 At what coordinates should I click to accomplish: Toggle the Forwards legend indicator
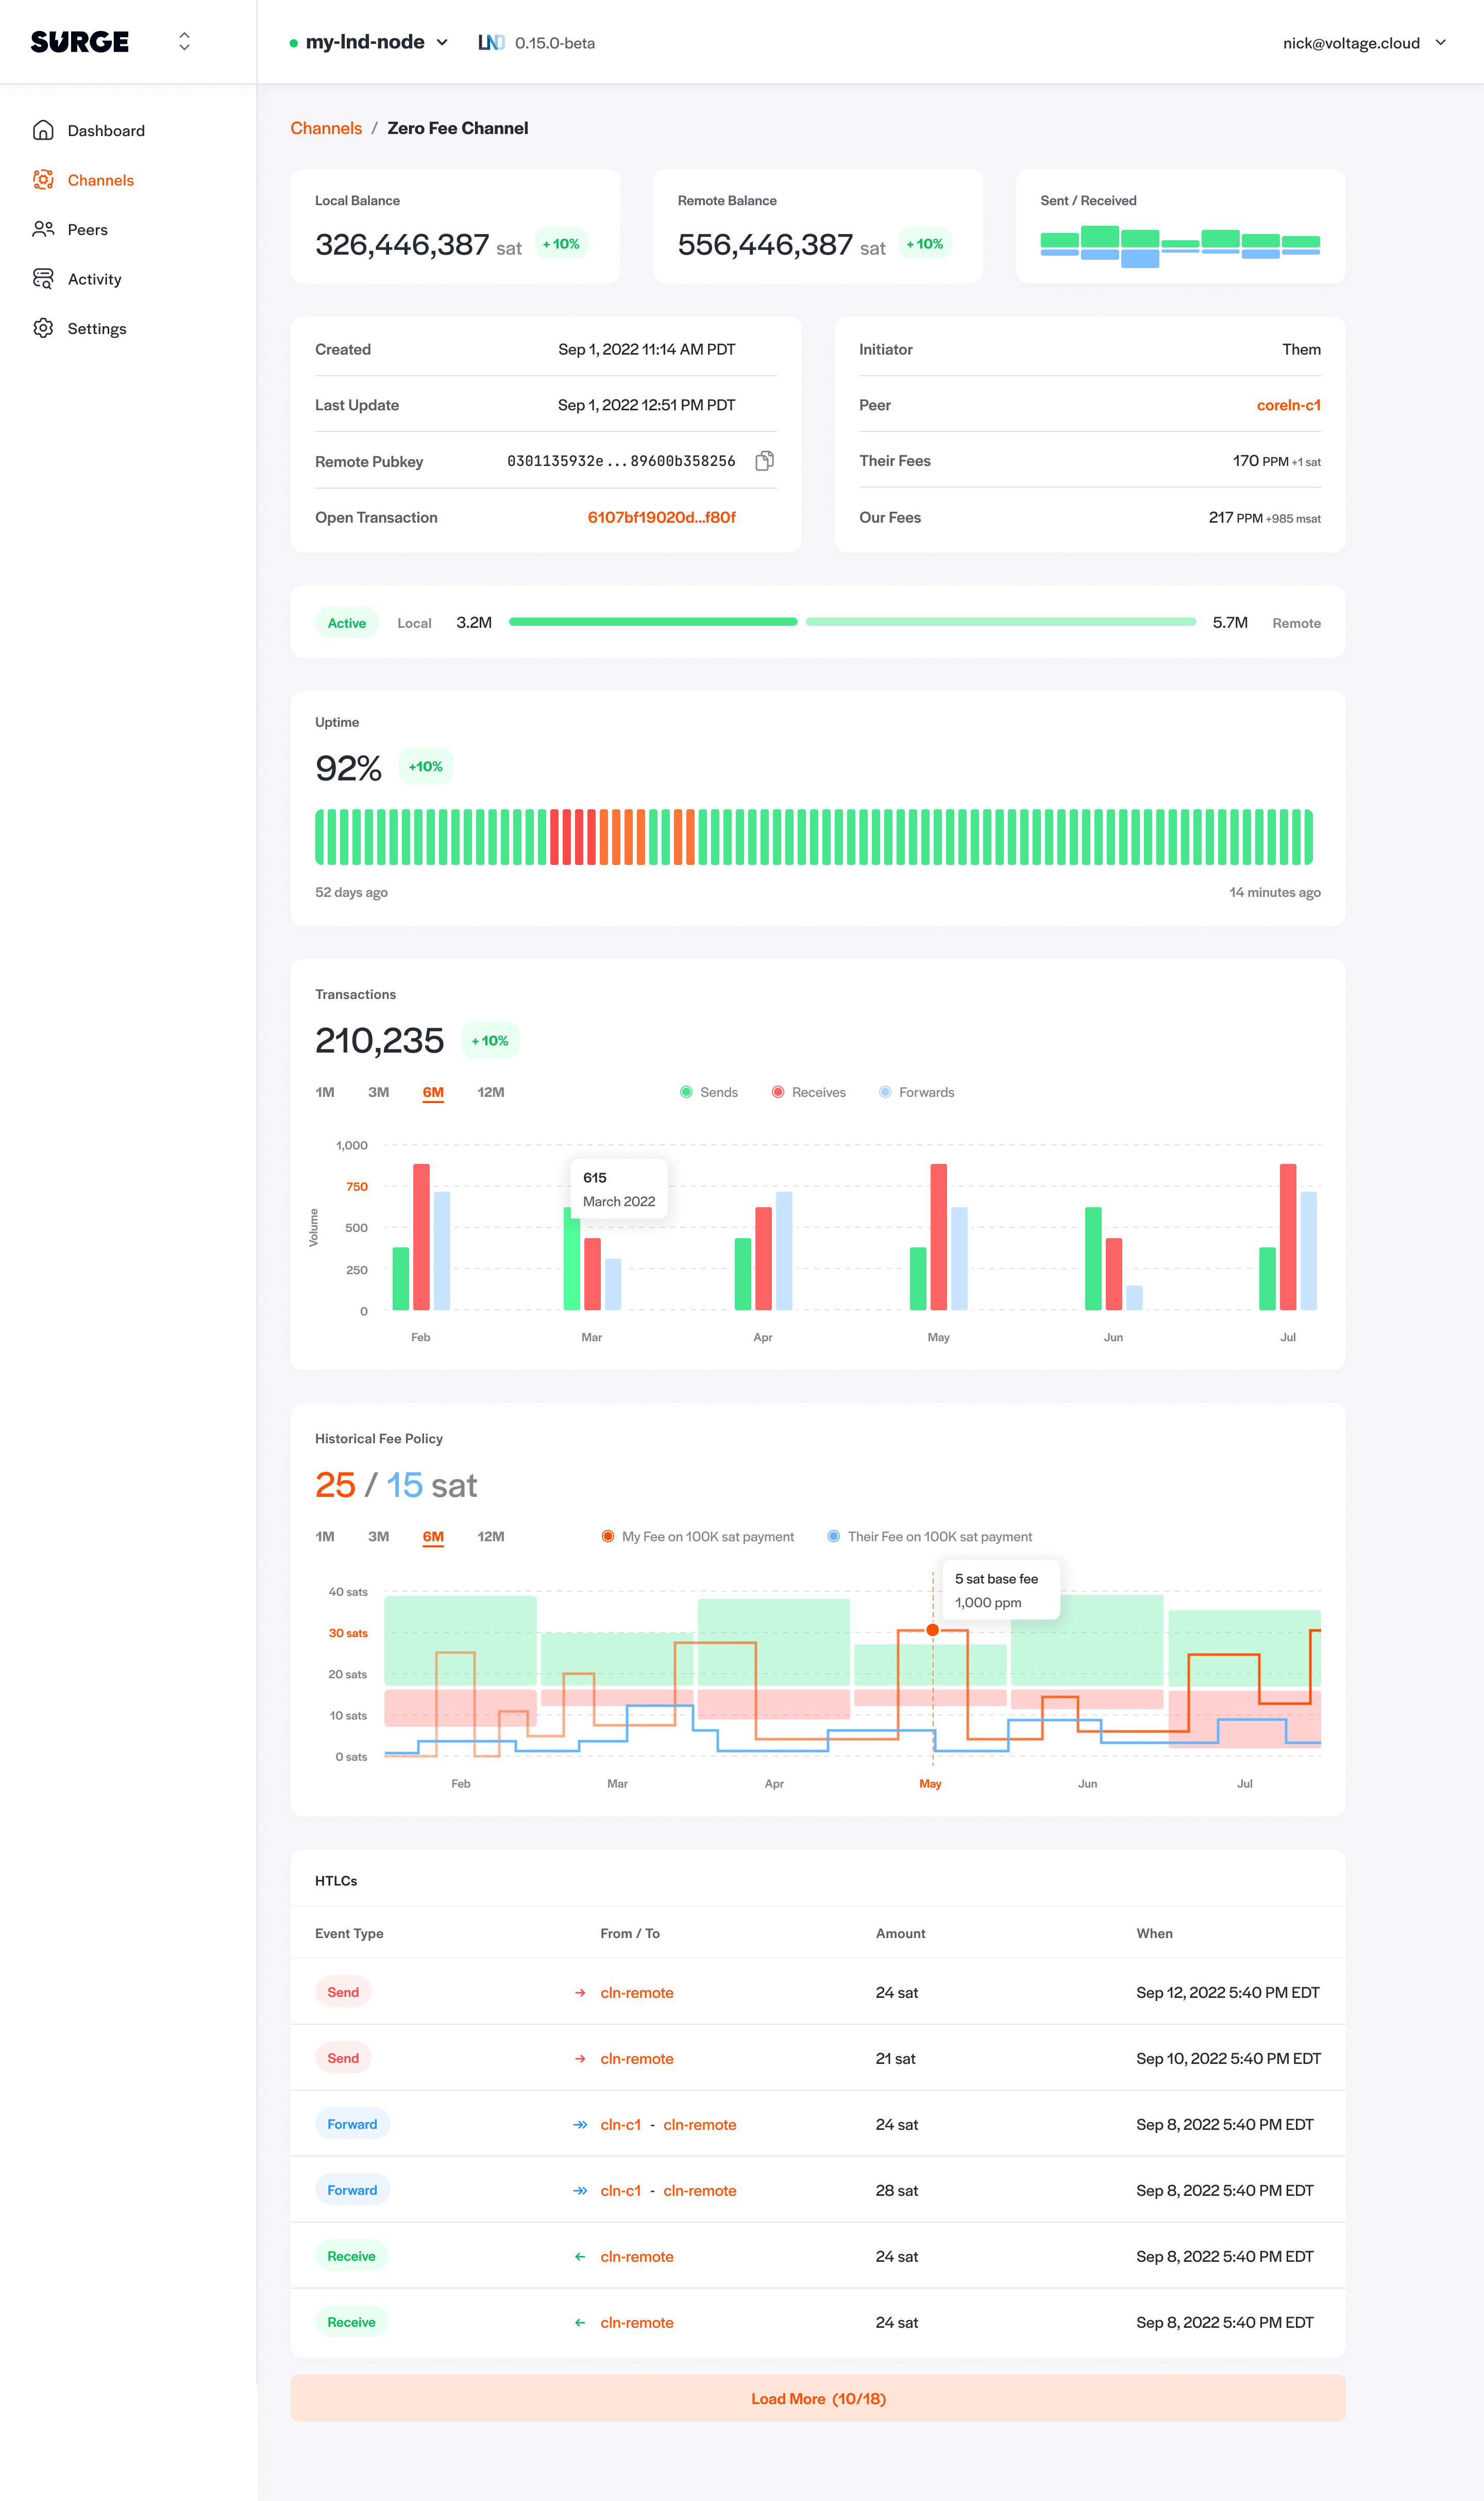(885, 1092)
